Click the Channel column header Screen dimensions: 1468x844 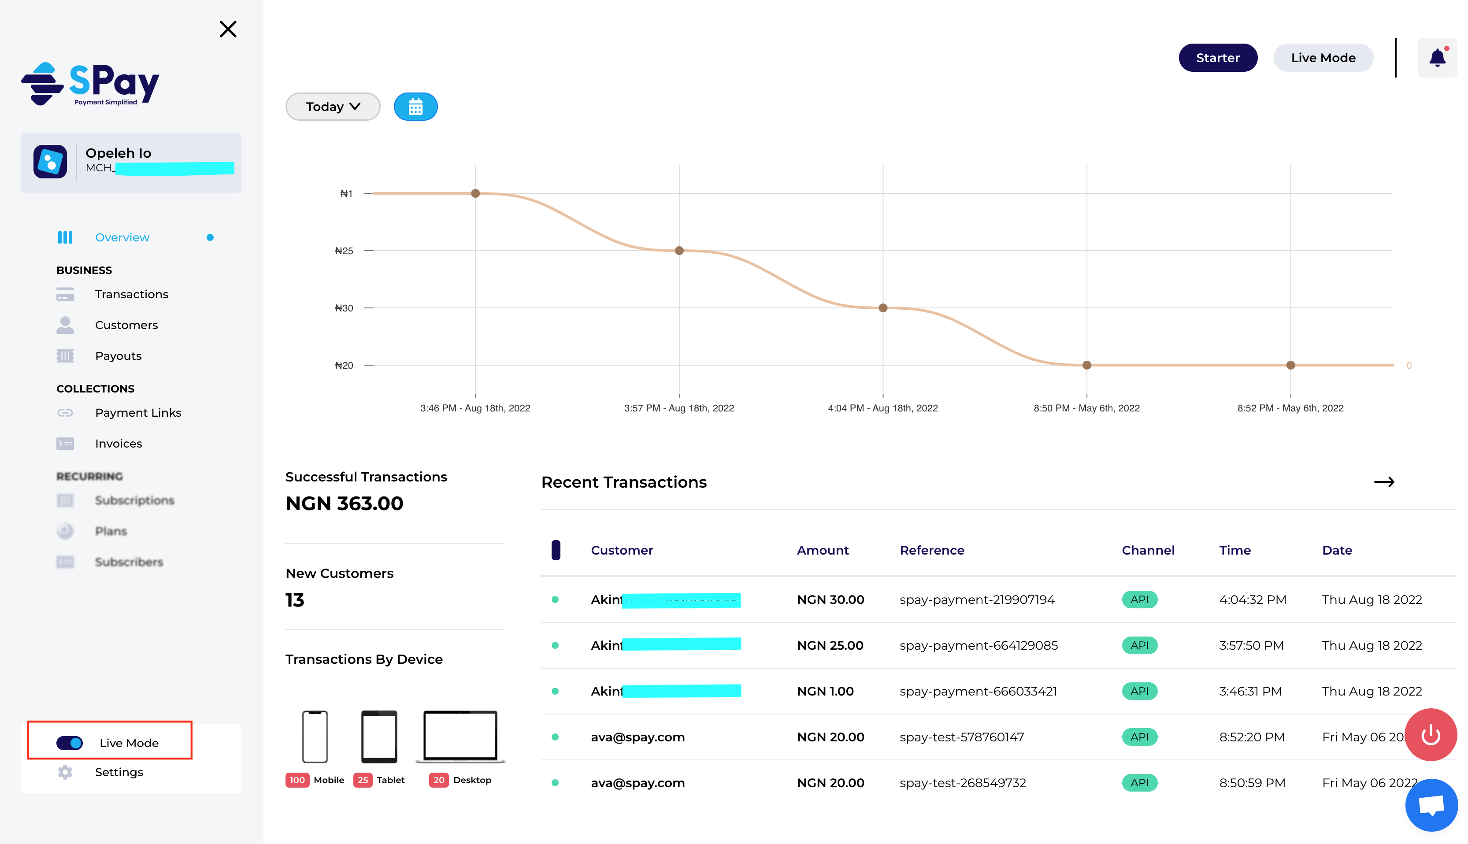(x=1148, y=550)
